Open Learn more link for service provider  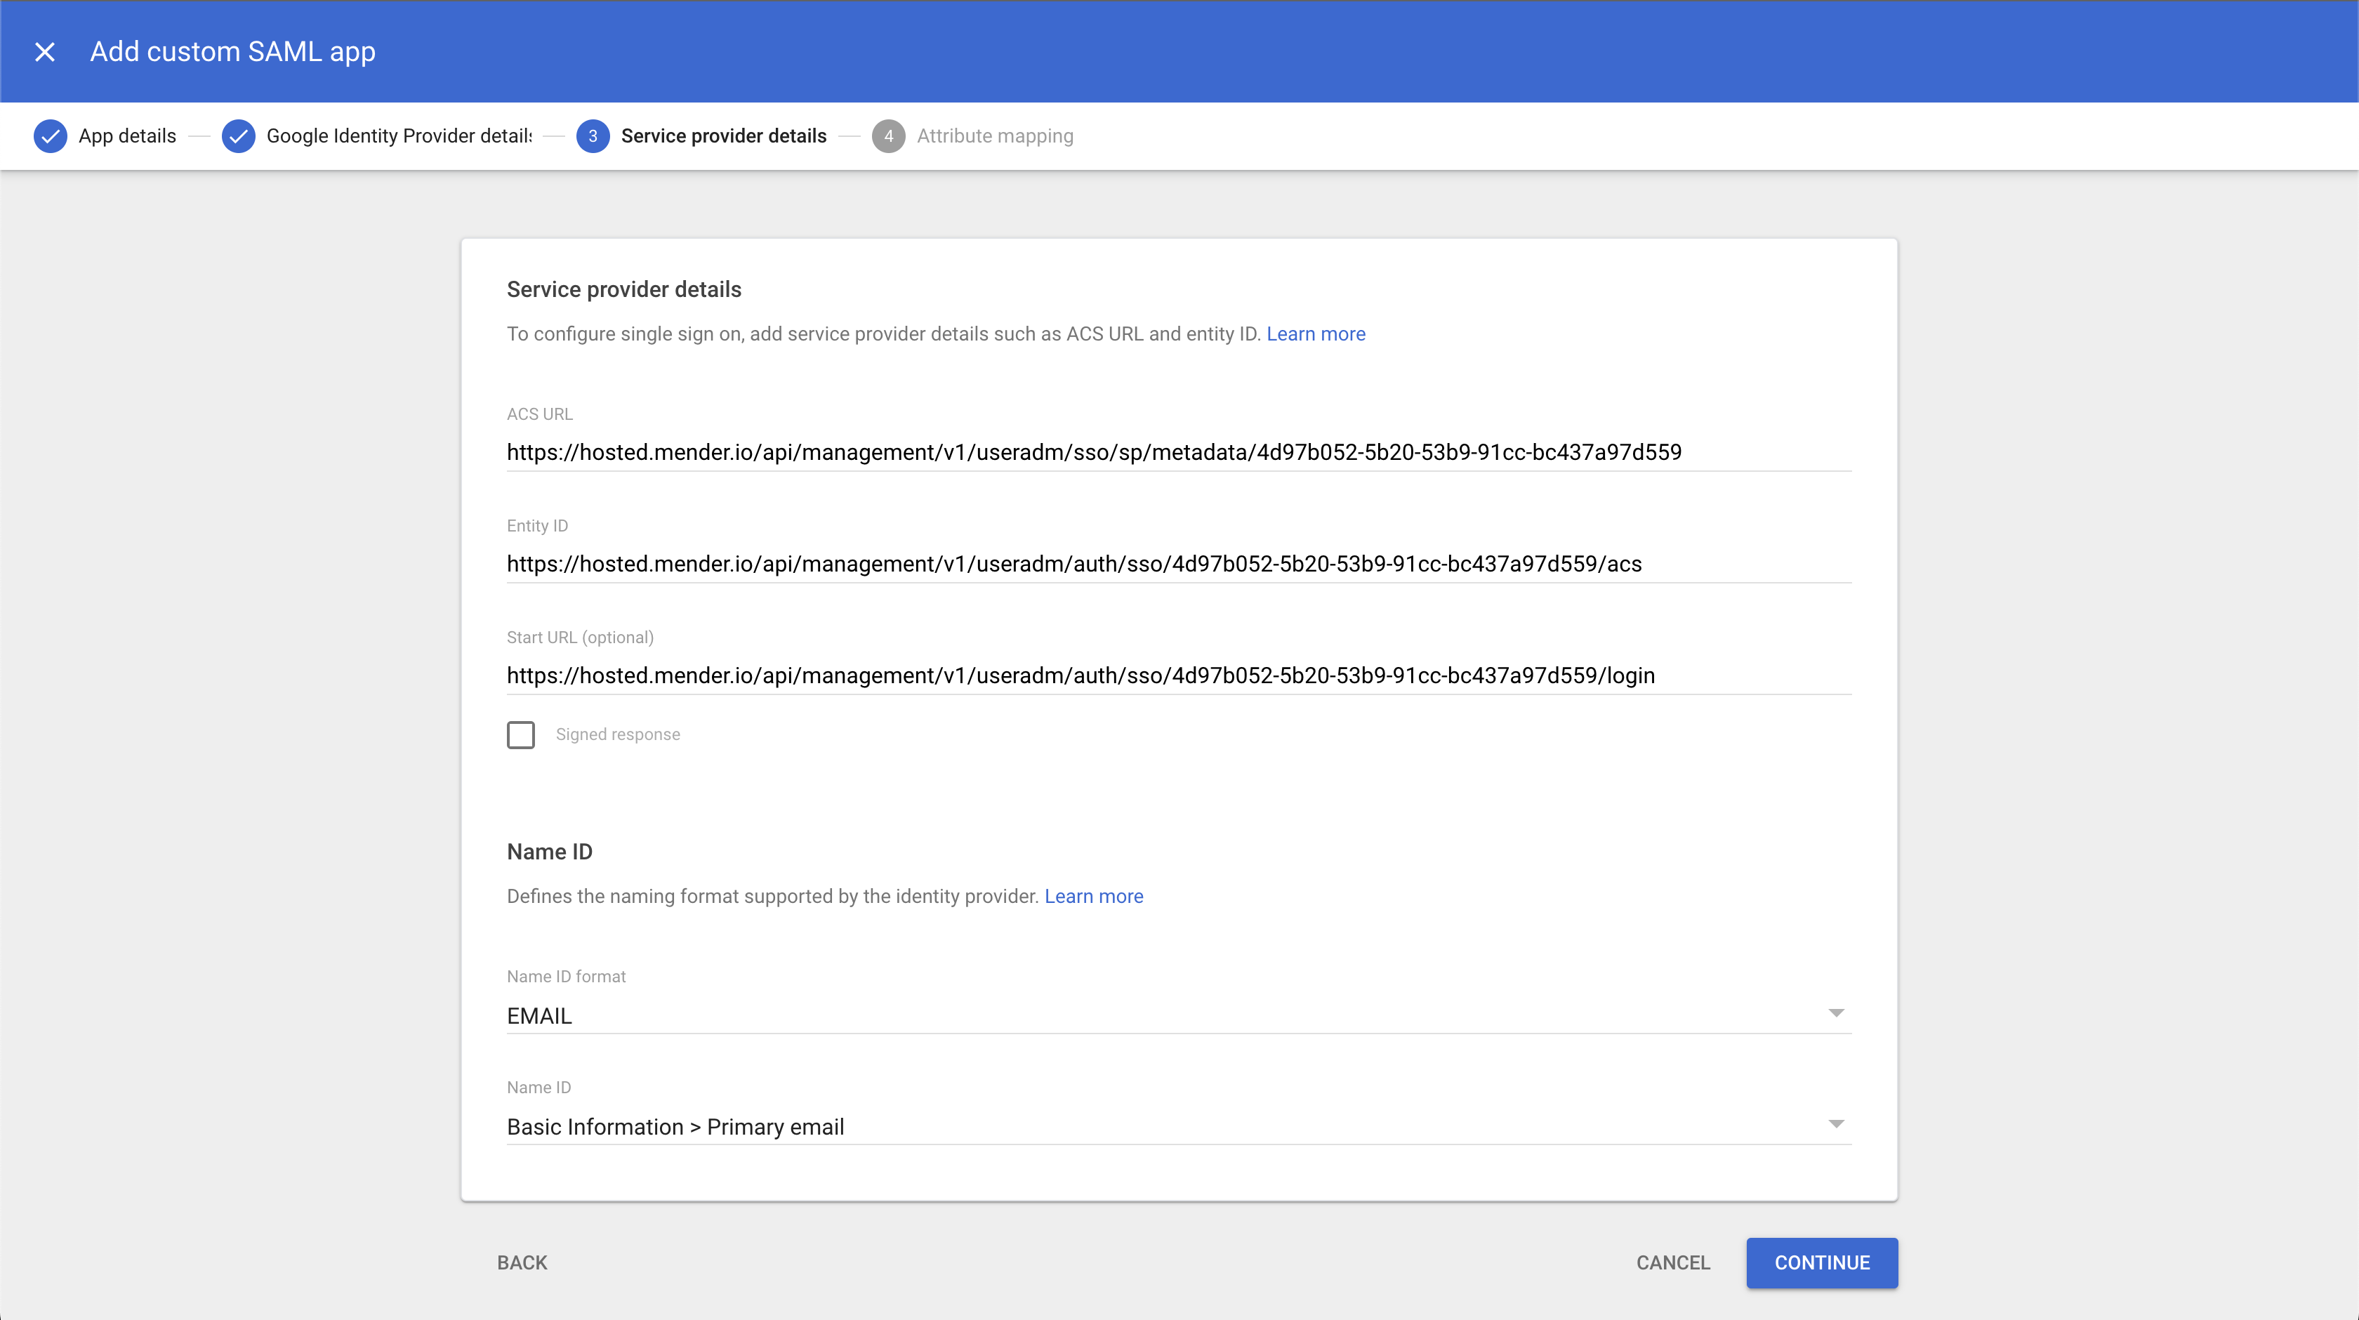[x=1315, y=334]
